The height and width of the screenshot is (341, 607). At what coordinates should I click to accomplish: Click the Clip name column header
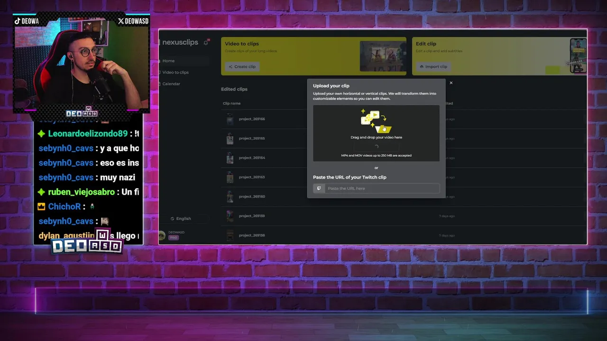[231, 103]
